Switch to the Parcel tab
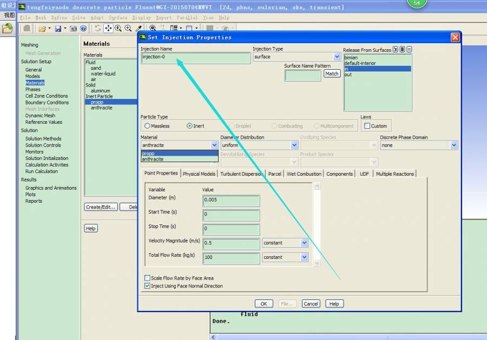 point(274,174)
